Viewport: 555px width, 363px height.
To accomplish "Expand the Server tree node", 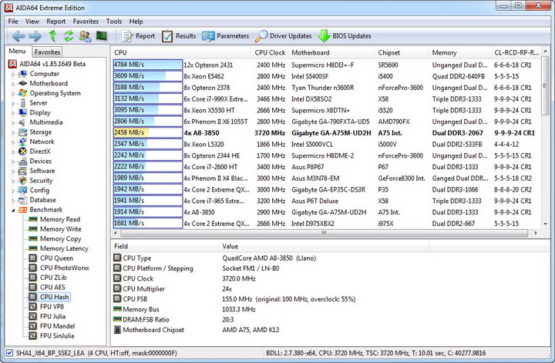I will click(x=13, y=103).
